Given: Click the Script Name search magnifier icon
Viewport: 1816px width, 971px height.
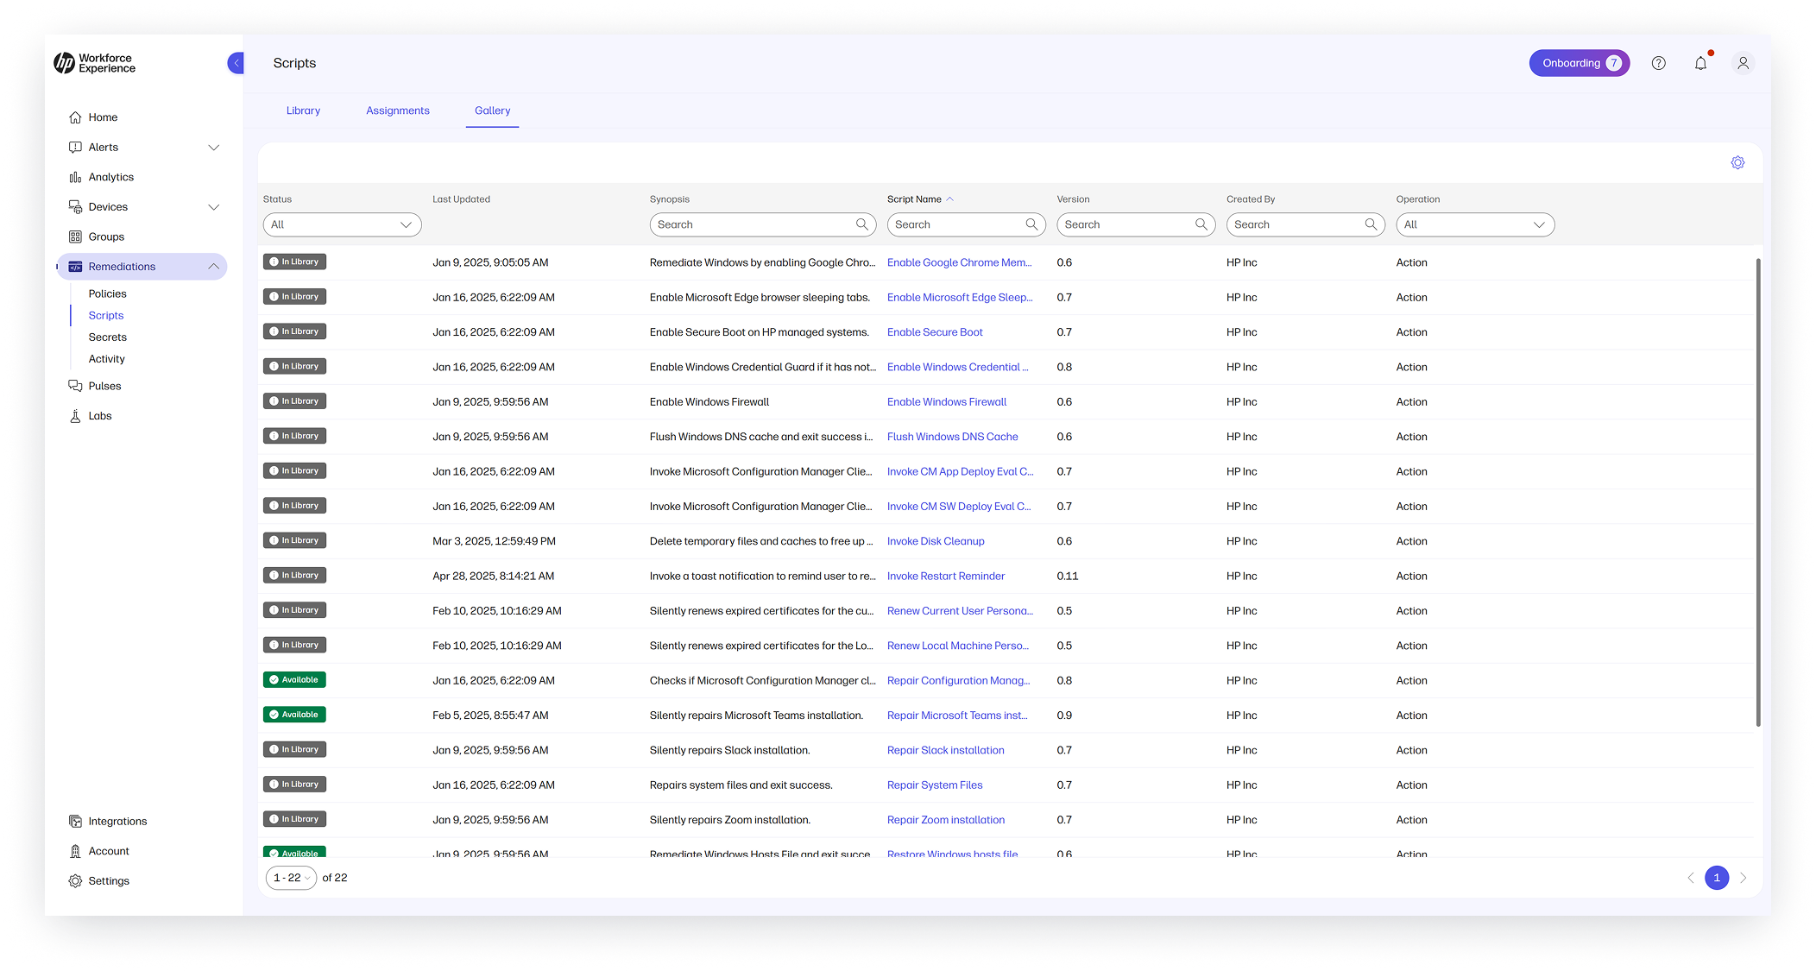Looking at the screenshot, I should tap(1031, 224).
